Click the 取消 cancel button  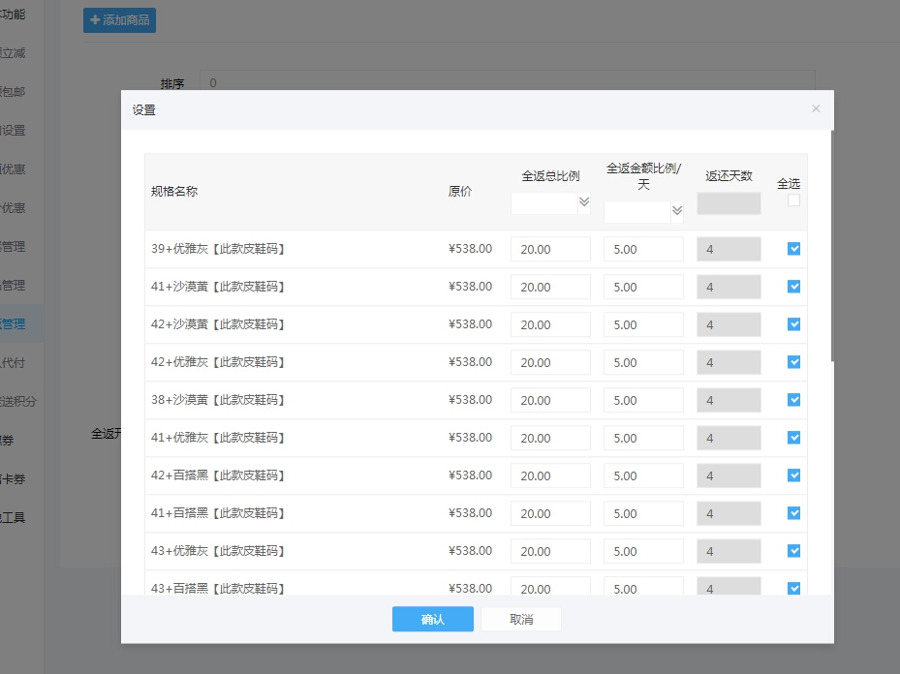(x=521, y=619)
